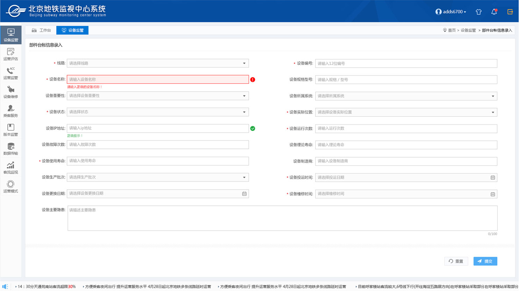Open the adds6700 user menu
The width and height of the screenshot is (519, 291).
coord(451,12)
